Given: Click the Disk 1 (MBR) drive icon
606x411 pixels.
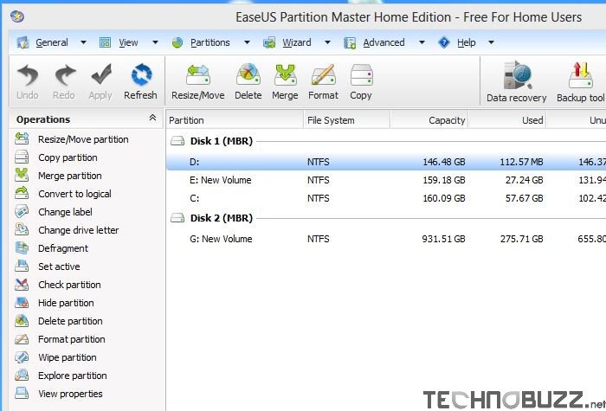Looking at the screenshot, I should point(177,141).
